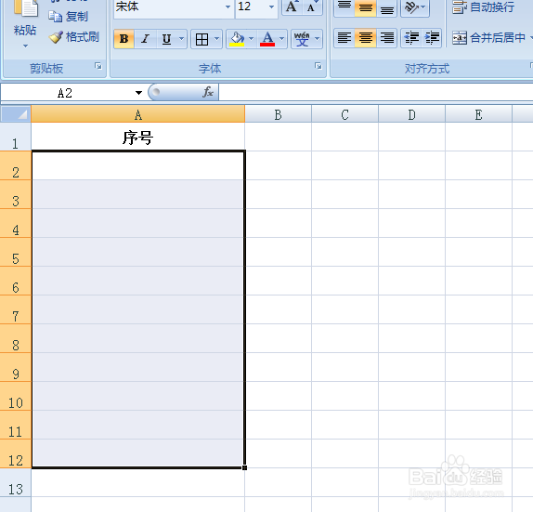533x512 pixels.
Task: Select column E header
Action: (478, 114)
